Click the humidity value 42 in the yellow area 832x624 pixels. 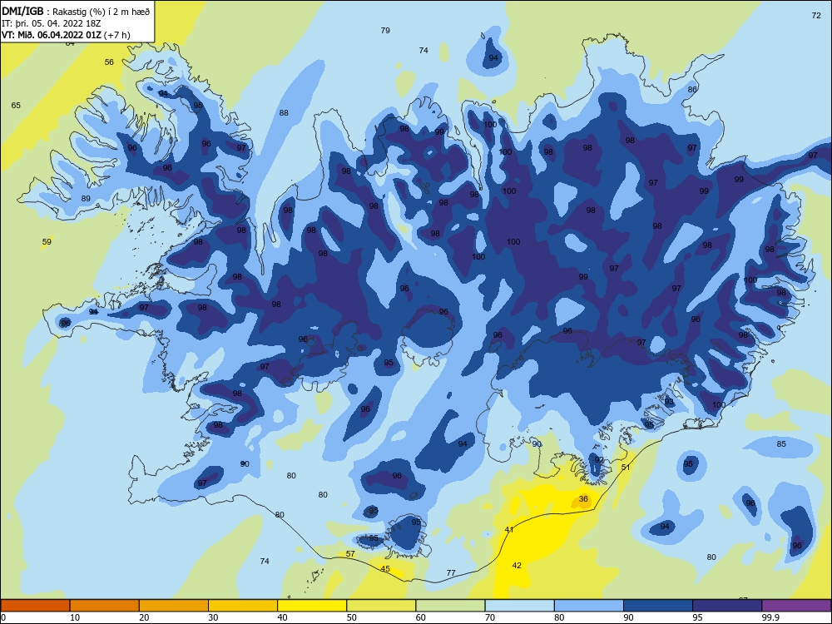pyautogui.click(x=517, y=565)
